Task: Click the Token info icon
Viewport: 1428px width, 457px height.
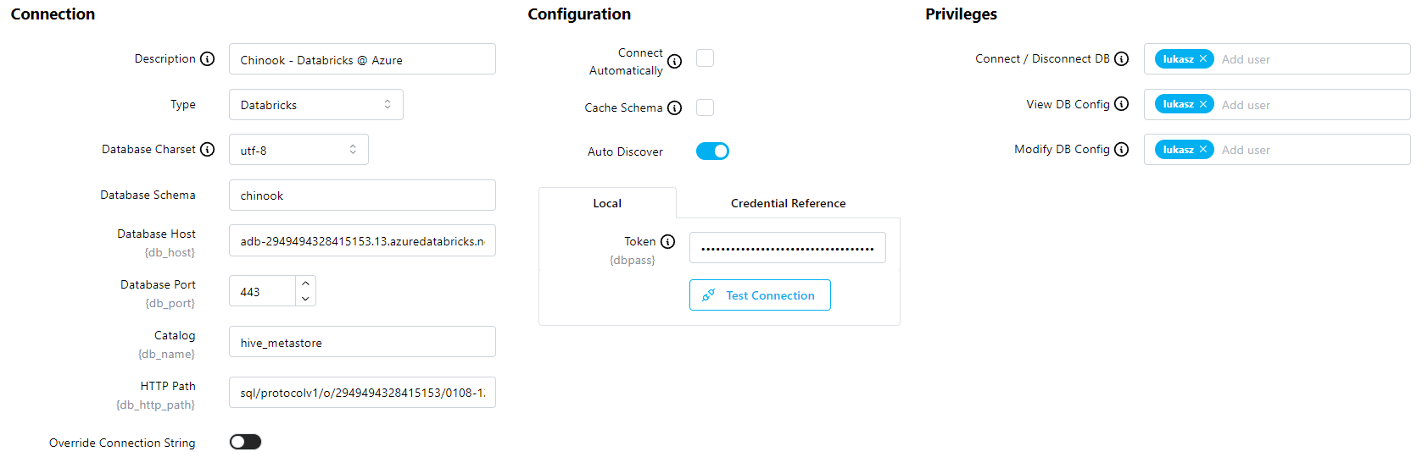Action: 668,242
